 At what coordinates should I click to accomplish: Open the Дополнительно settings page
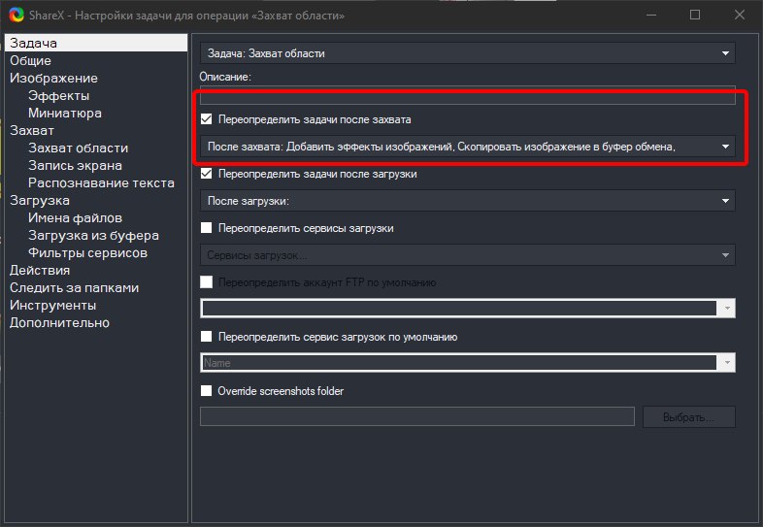59,322
